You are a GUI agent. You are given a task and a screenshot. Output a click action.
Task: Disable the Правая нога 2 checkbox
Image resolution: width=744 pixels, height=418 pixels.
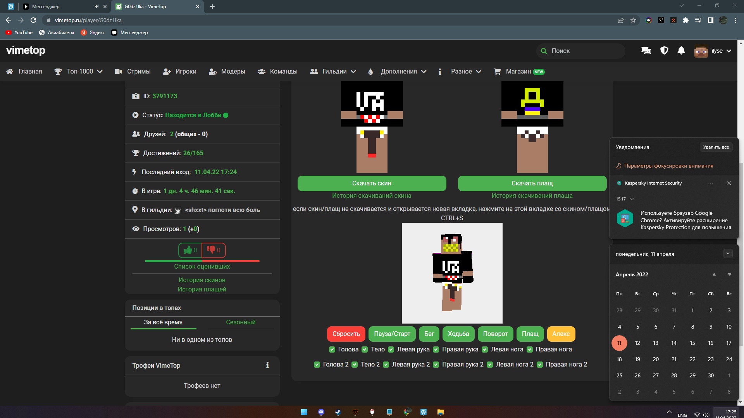coord(540,365)
